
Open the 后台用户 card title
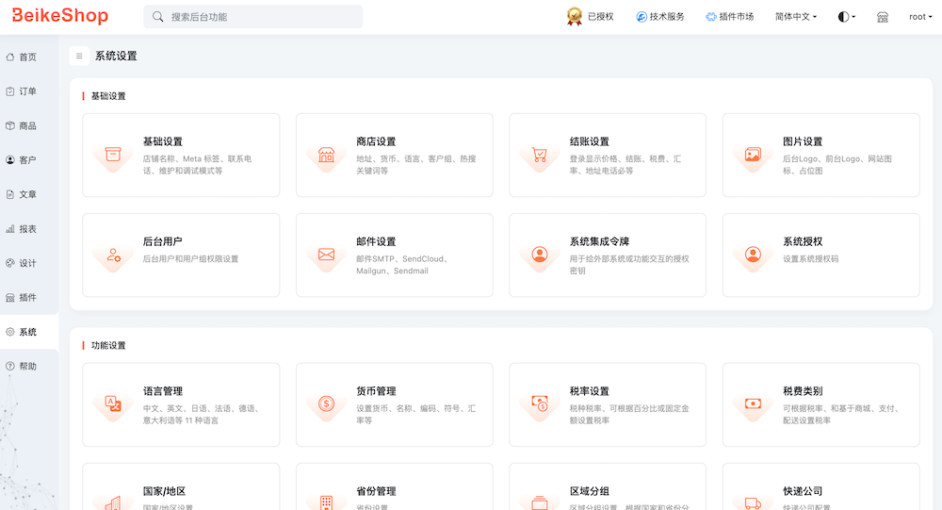point(162,241)
